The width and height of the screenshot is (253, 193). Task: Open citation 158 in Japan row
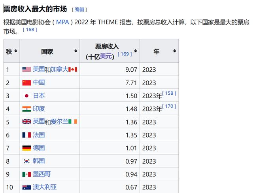pyautogui.click(x=169, y=94)
